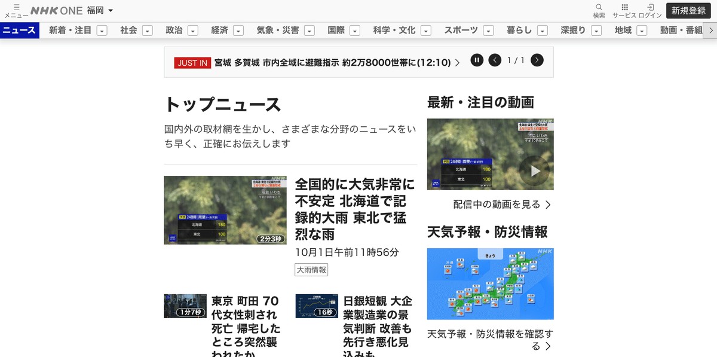Click the search magnifier icon
Image resolution: width=717 pixels, height=357 pixels.
point(599,7)
